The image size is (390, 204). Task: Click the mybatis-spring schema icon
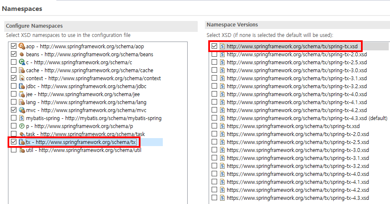(x=22, y=118)
